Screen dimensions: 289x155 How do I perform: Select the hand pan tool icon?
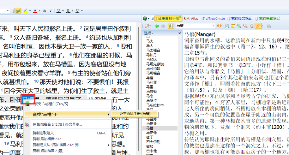251,26
